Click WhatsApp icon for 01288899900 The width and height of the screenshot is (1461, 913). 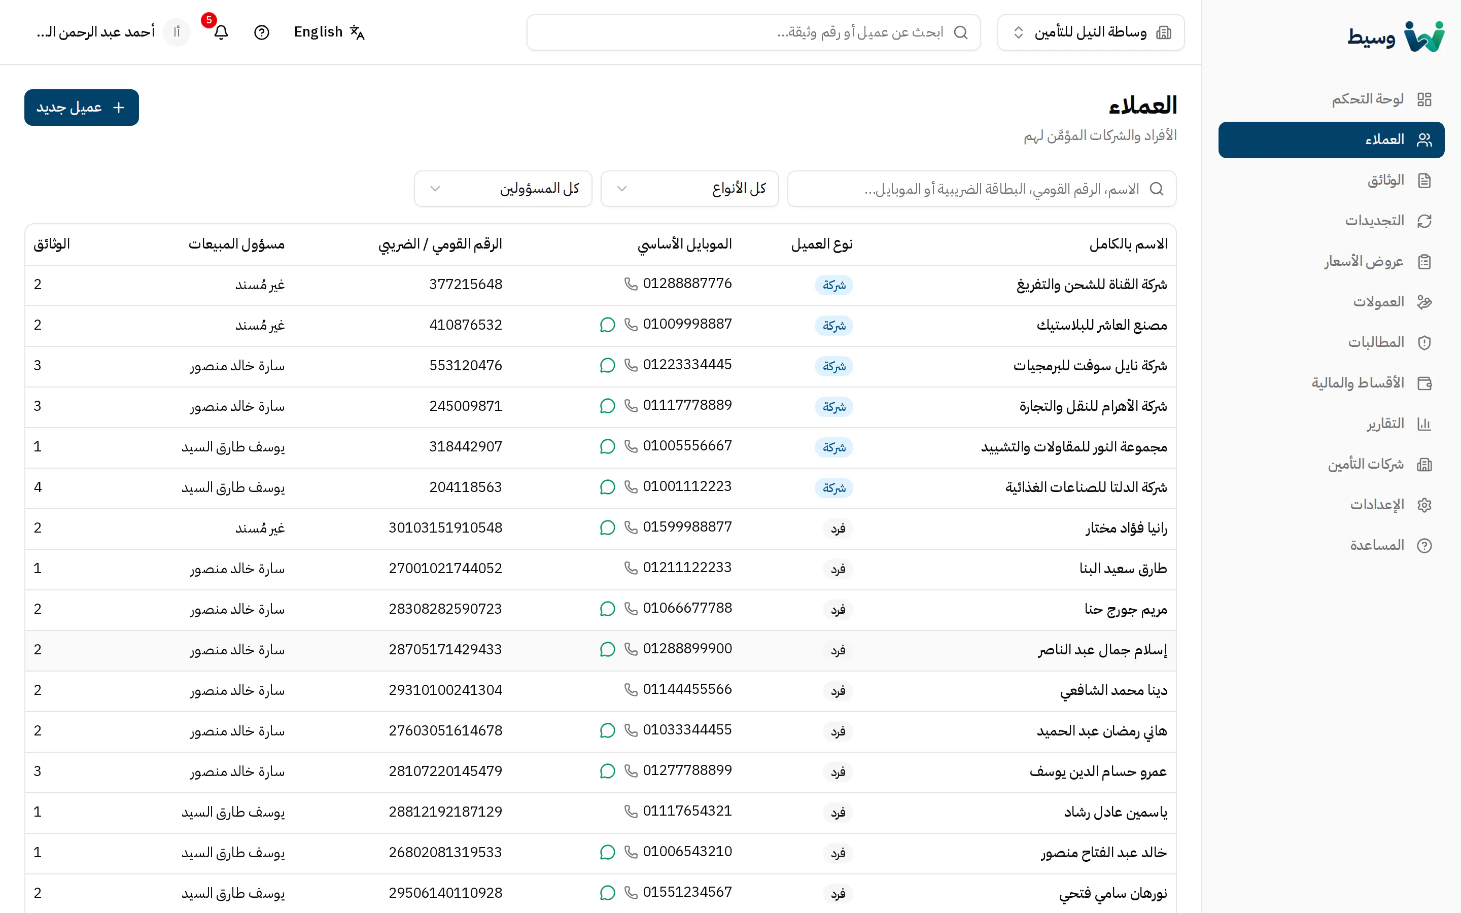coord(607,649)
